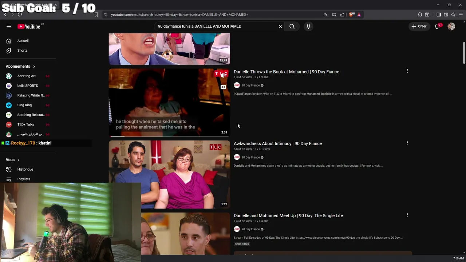
Task: Open the Brave Wallet icon
Action: tap(446, 15)
